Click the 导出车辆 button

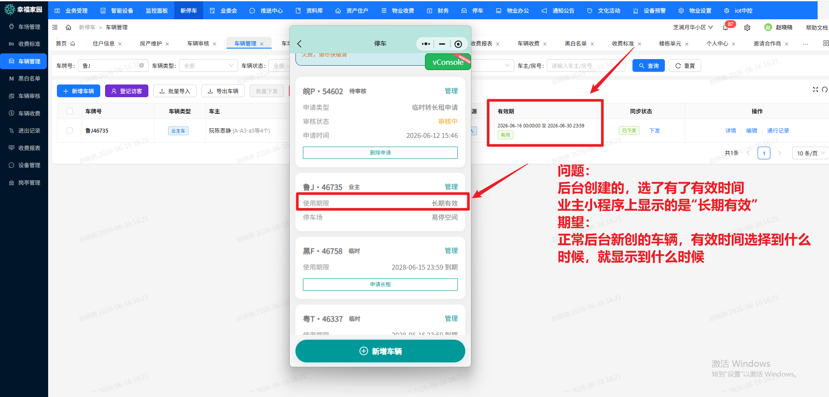point(223,91)
